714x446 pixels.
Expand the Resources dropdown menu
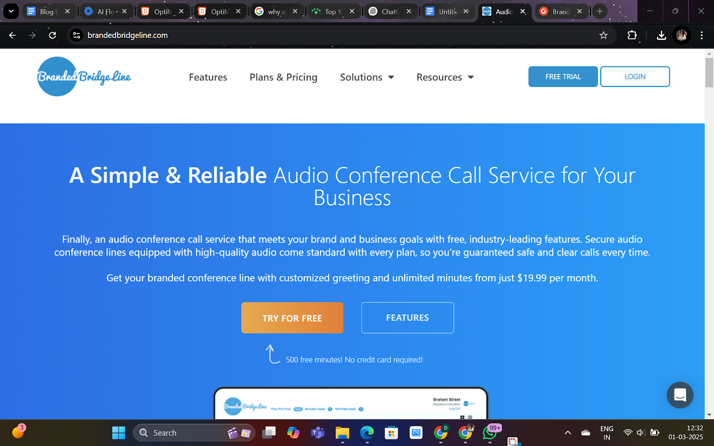click(445, 77)
